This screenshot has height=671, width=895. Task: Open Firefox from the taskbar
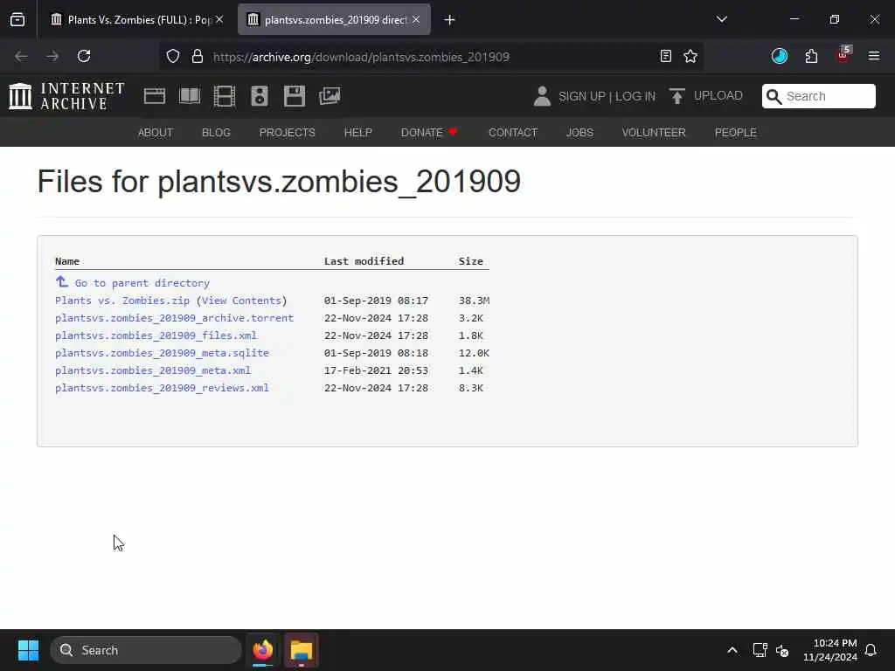pos(263,650)
